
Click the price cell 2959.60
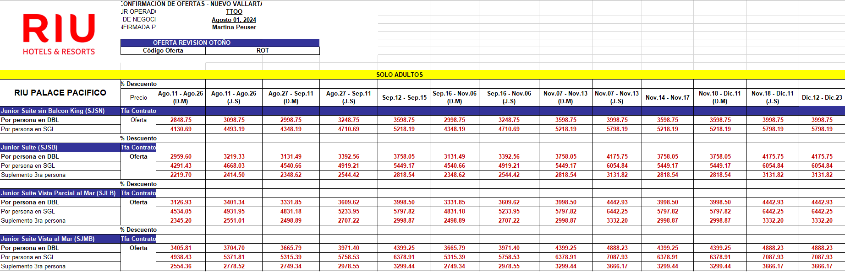[181, 157]
